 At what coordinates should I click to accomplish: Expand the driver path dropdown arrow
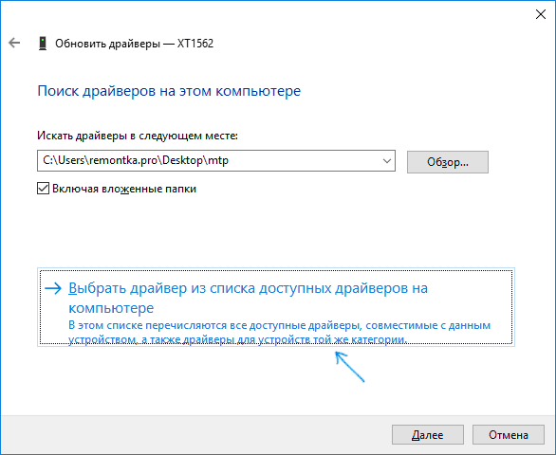point(386,161)
